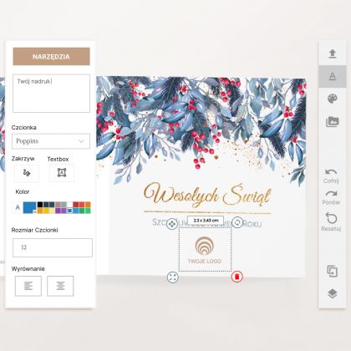Open the color palette icon

coord(333,99)
